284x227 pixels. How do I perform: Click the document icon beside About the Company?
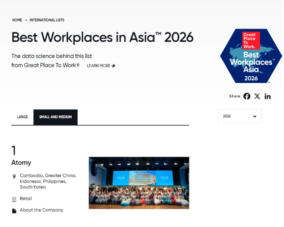(14, 211)
